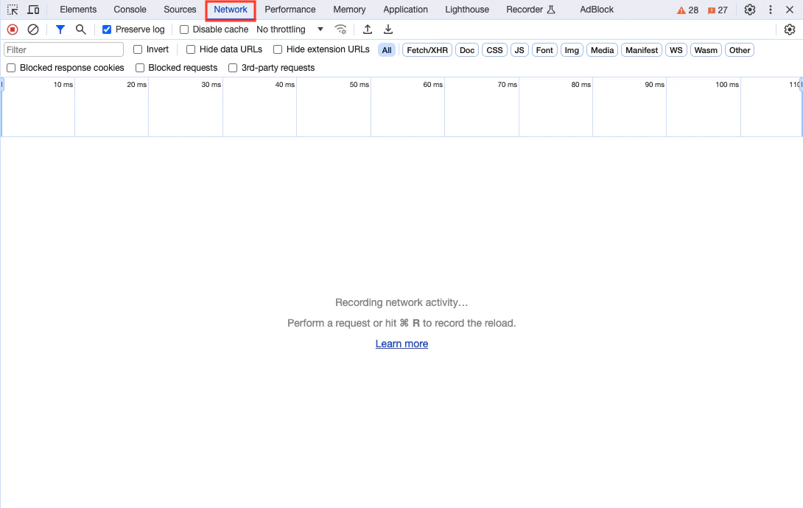The height and width of the screenshot is (508, 803).
Task: Open the network search magnifier
Action: pos(81,29)
